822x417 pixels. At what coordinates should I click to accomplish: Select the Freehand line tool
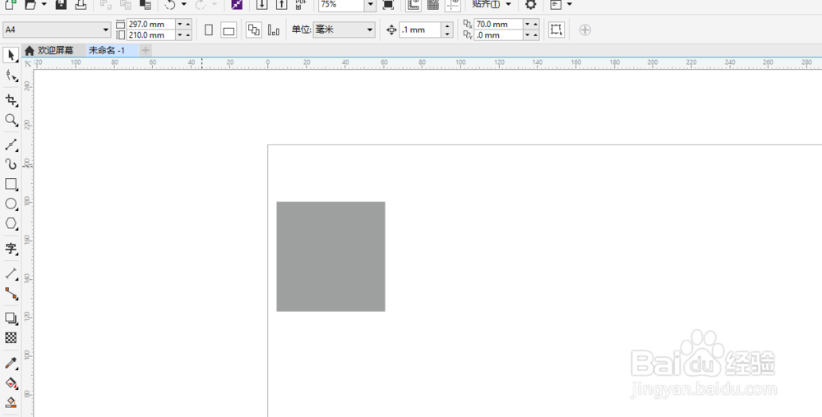[11, 144]
